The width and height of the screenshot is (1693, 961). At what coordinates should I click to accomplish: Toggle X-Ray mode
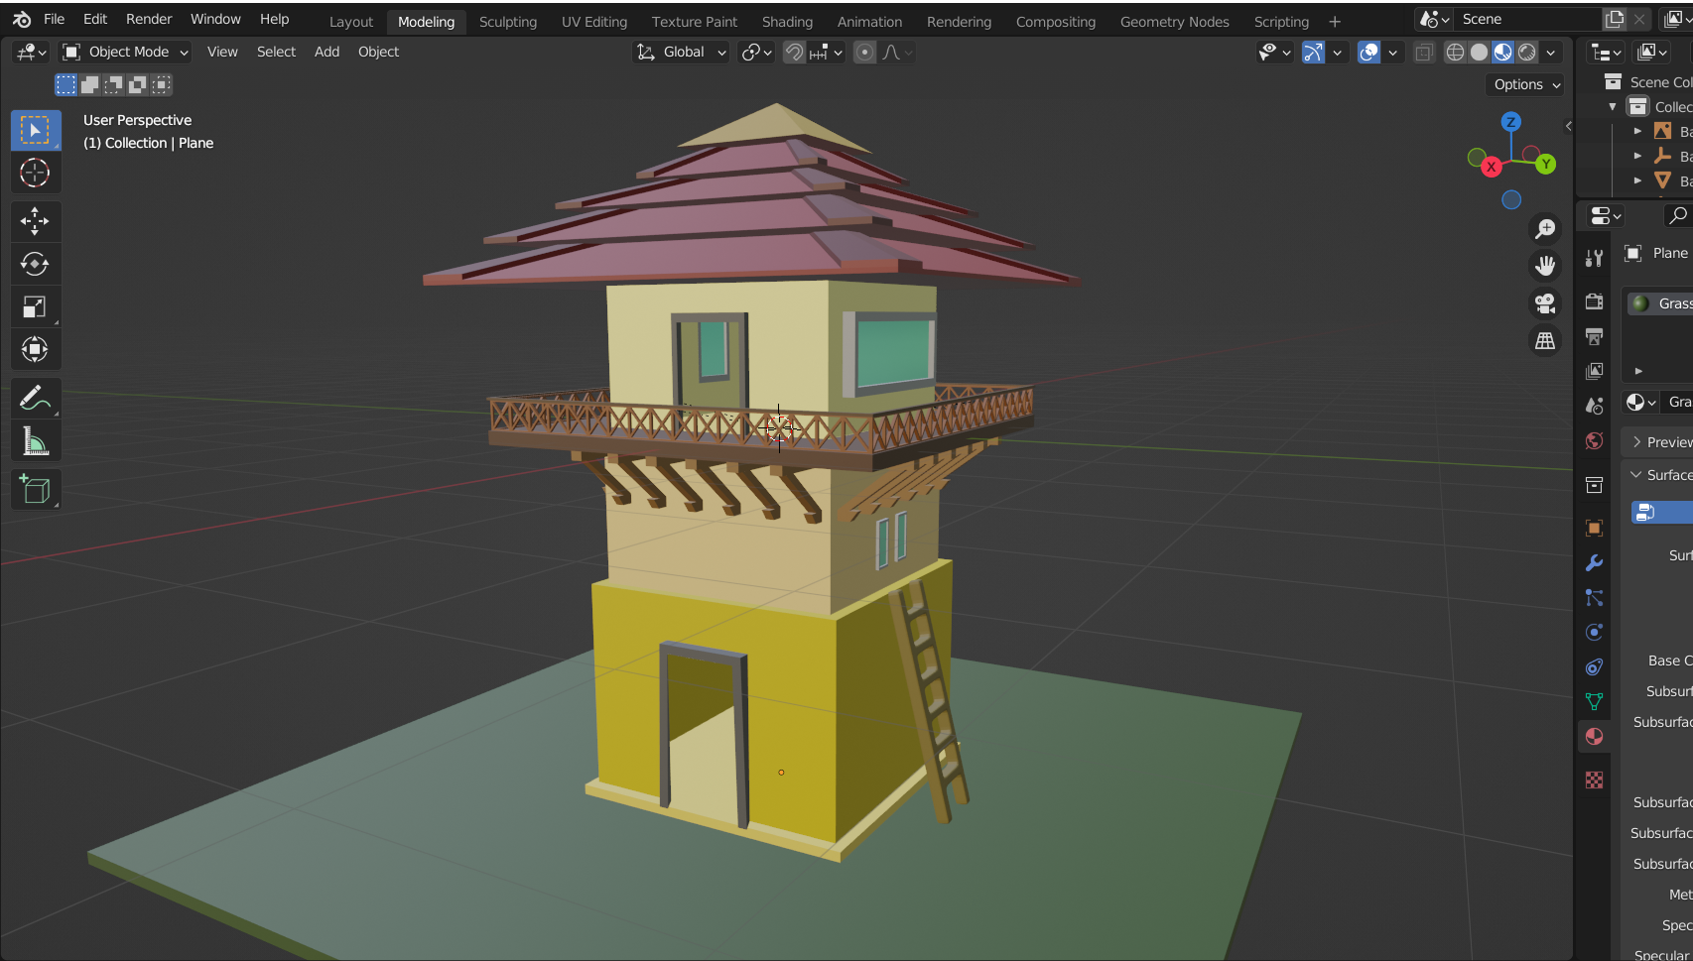point(1424,53)
